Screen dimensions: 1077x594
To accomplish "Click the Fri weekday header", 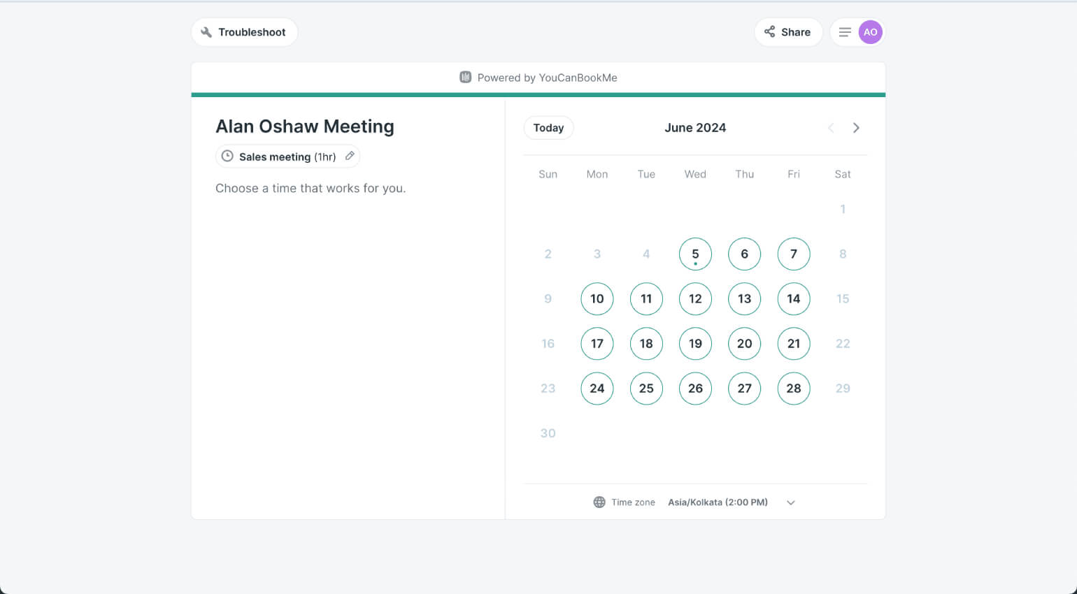I will [x=794, y=174].
